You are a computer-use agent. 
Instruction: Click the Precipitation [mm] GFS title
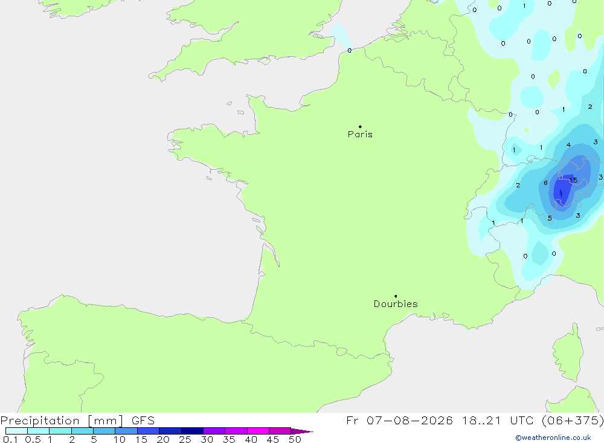77,421
